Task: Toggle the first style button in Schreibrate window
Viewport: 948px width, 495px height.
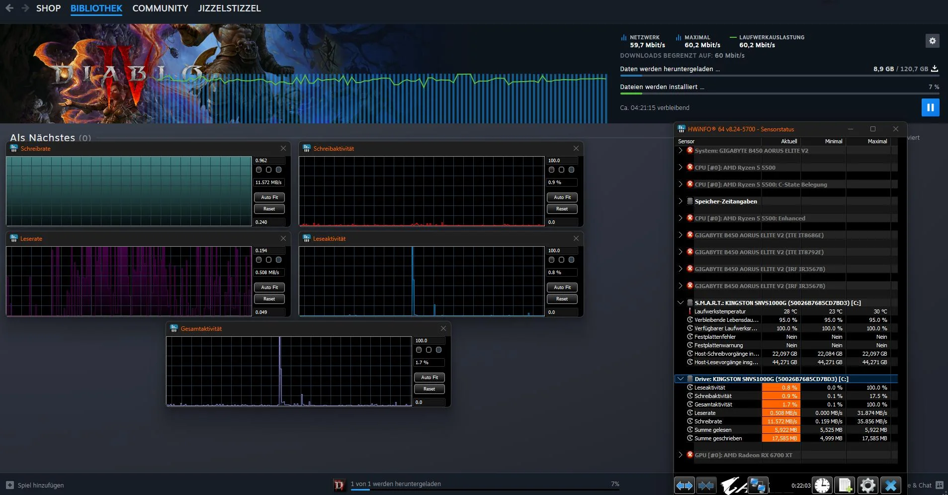Action: (x=259, y=170)
